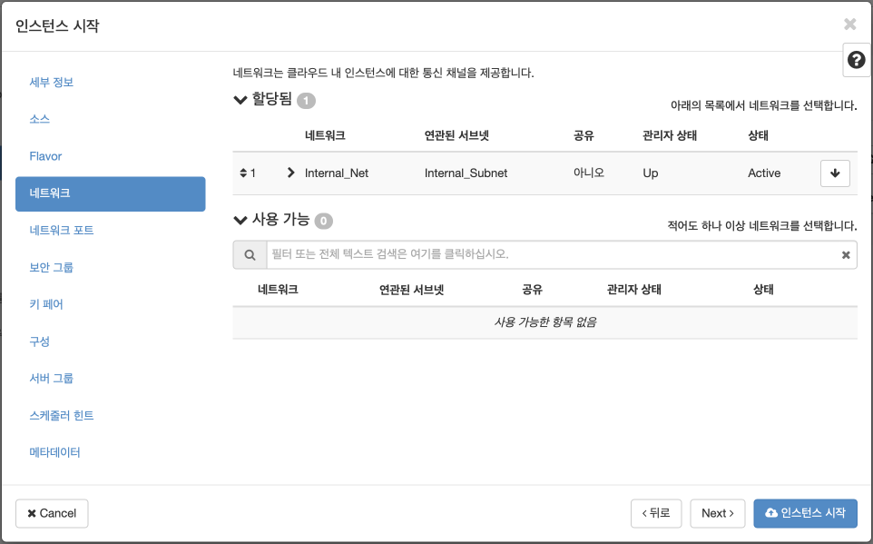
Task: Go to the 서버 그룹 step
Action: coord(51,378)
